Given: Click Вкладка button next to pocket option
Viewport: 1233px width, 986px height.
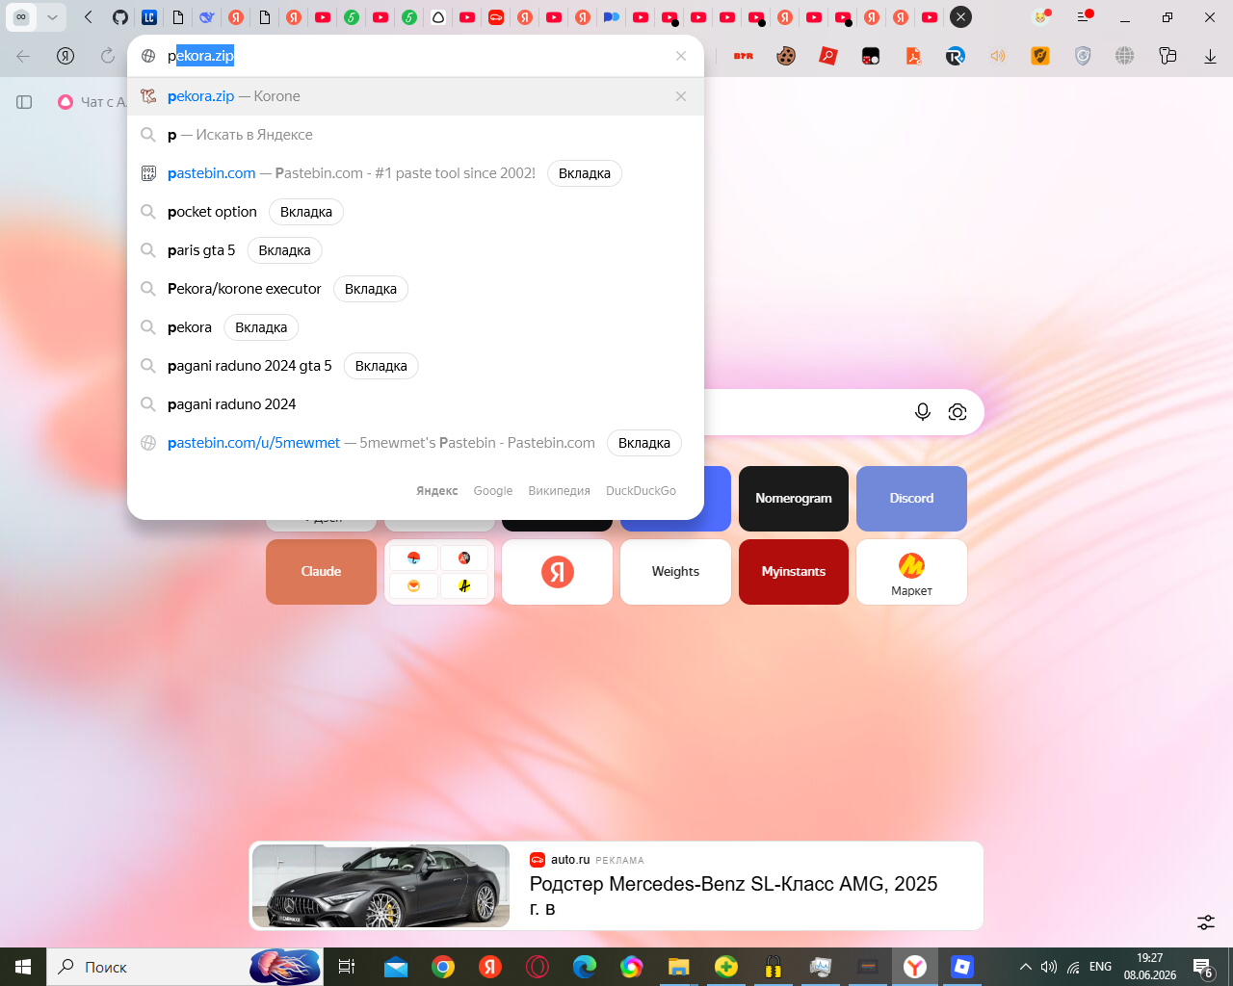Looking at the screenshot, I should tap(306, 212).
